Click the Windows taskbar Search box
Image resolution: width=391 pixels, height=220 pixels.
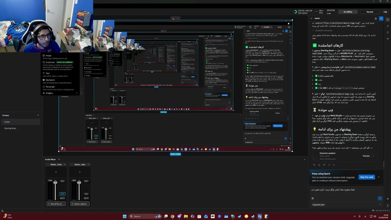tap(144, 216)
